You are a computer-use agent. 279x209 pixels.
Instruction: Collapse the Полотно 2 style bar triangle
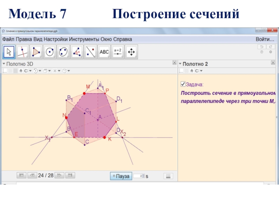click(x=180, y=64)
